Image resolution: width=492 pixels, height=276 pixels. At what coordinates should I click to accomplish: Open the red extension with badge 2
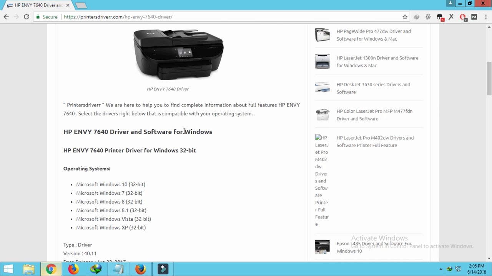[x=463, y=17]
